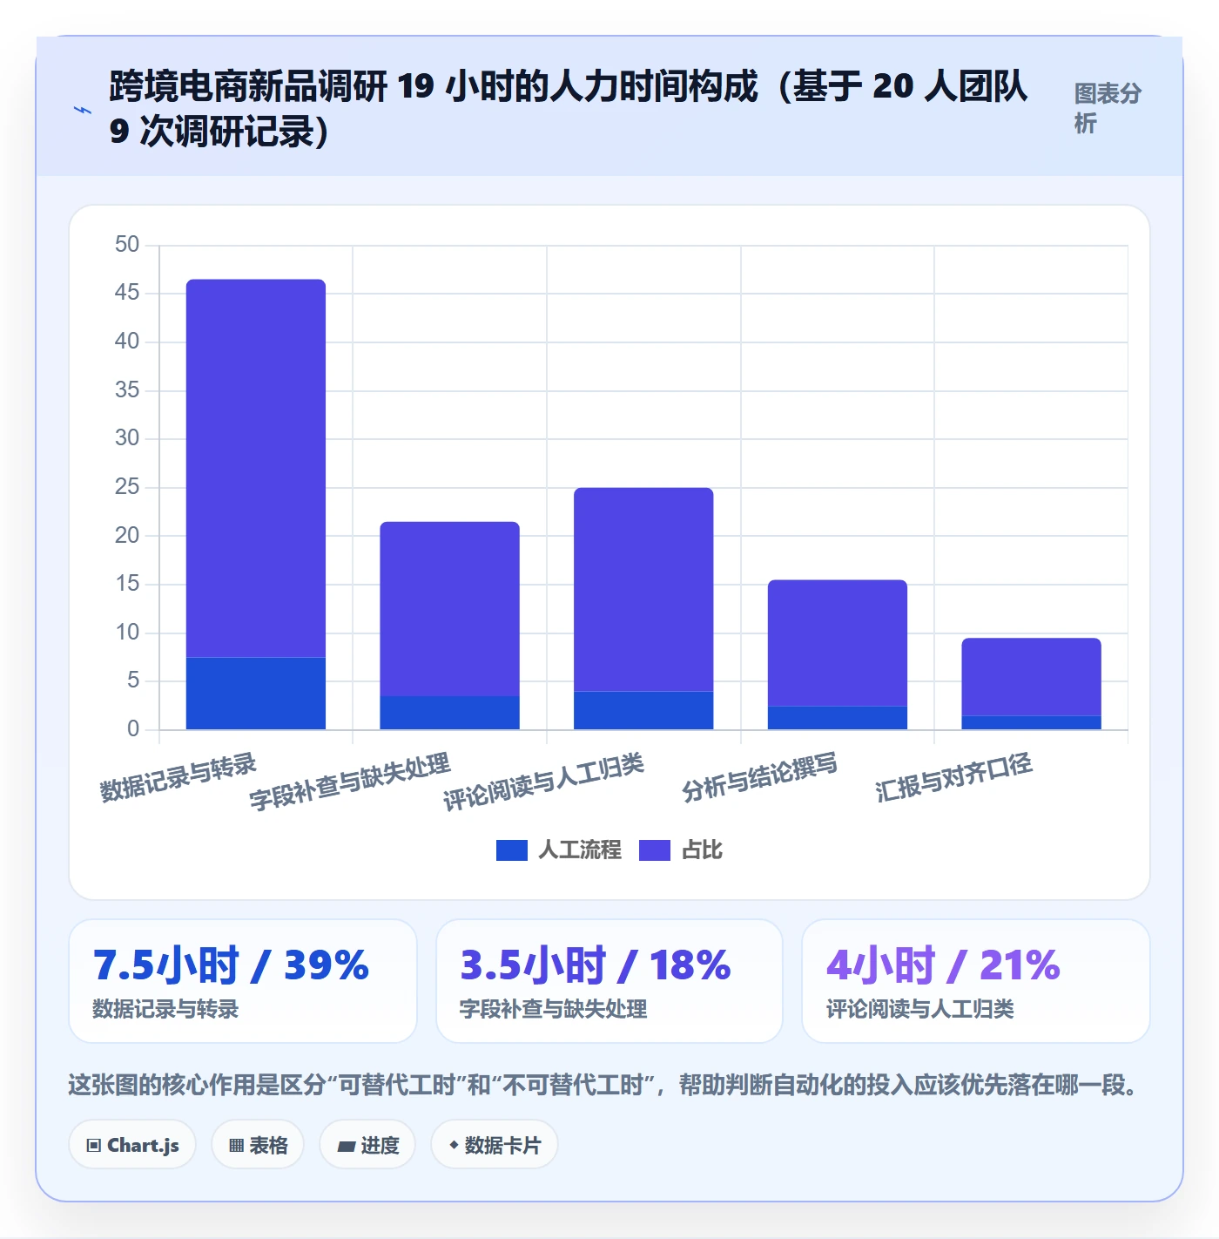Click the 3.5小时 / 18% stat value
Viewport: 1219px width, 1239px height.
[x=596, y=965]
